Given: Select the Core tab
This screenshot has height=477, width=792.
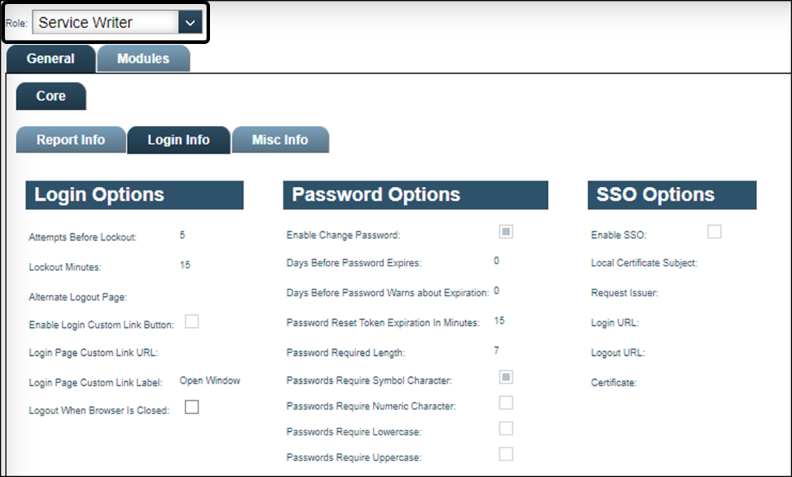Looking at the screenshot, I should click(51, 96).
